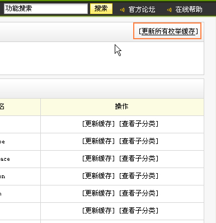Open 查看子分类 in the fifth row
The width and height of the screenshot is (216, 223).
139,193
